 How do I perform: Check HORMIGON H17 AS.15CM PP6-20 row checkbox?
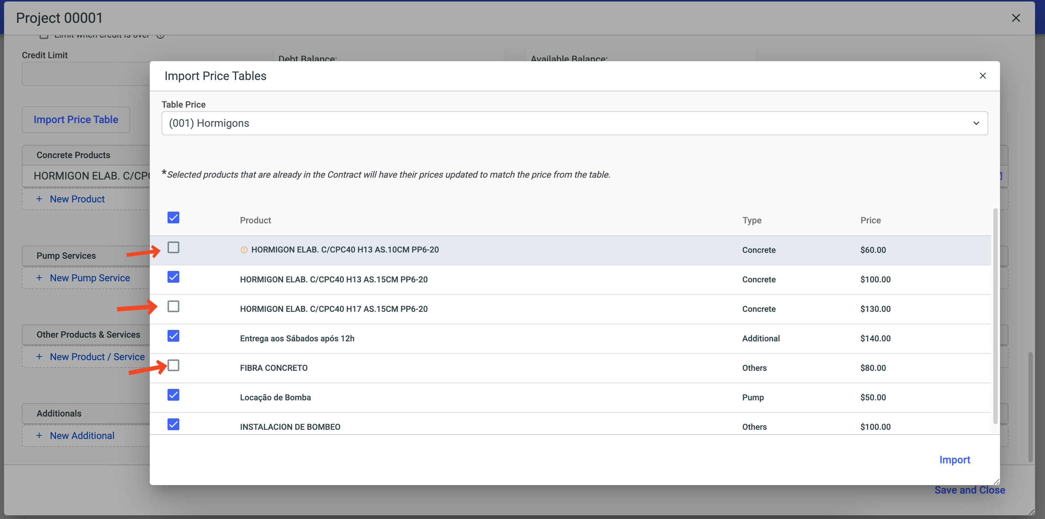click(173, 306)
